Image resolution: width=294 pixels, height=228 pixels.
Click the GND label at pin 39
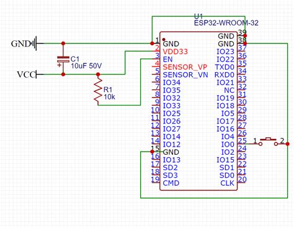tap(226, 36)
